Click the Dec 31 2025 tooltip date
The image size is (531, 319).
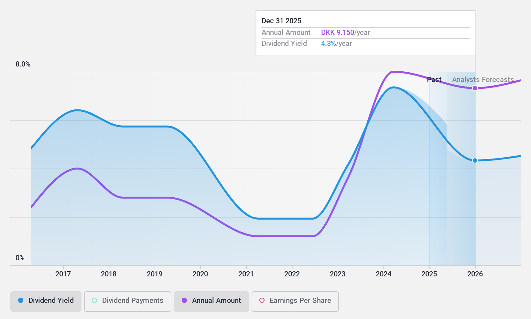[x=281, y=21]
